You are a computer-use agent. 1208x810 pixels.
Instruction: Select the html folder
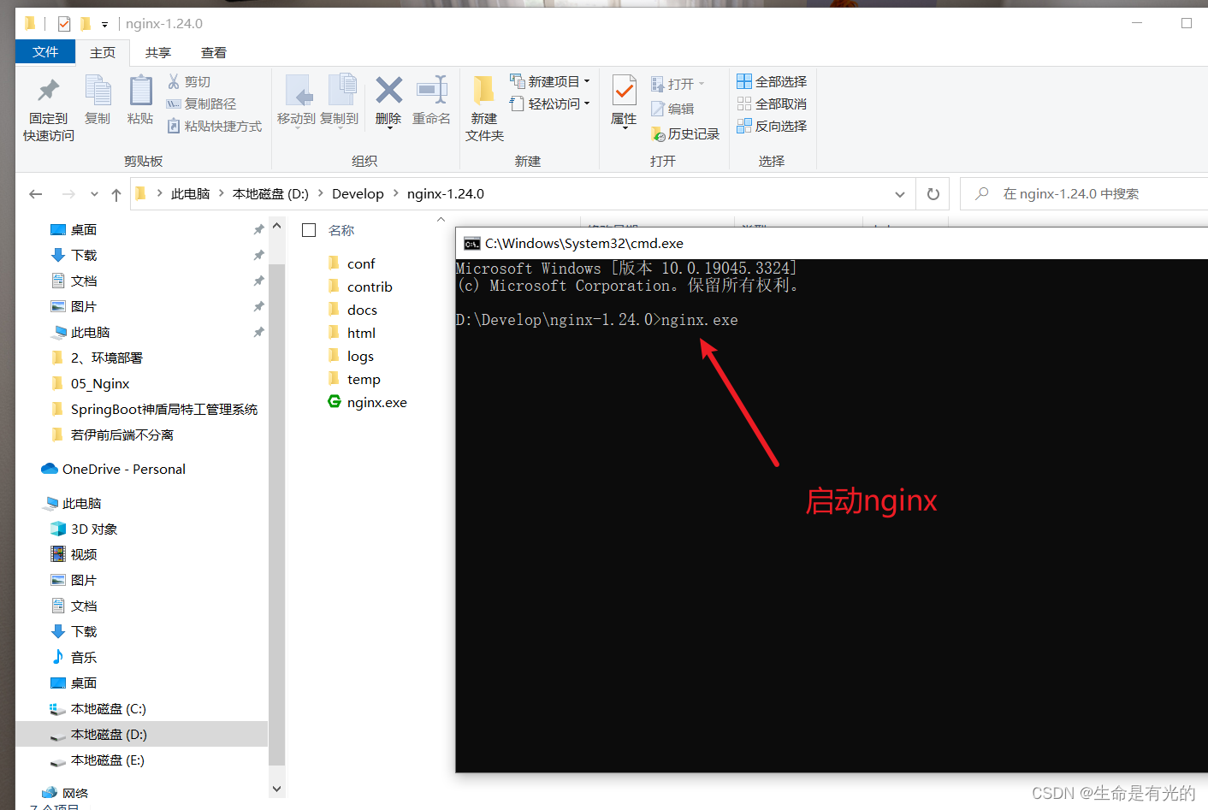[x=352, y=333]
